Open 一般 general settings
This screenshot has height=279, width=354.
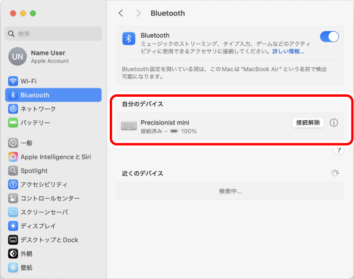(x=53, y=143)
